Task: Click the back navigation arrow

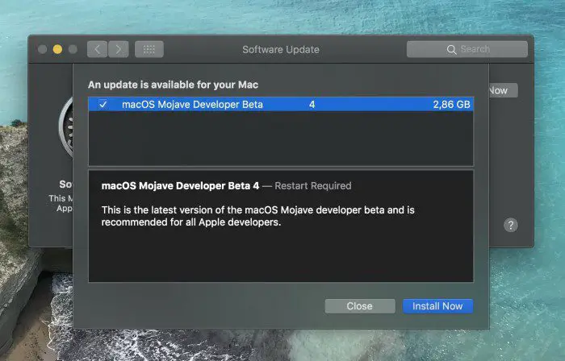Action: (x=97, y=49)
